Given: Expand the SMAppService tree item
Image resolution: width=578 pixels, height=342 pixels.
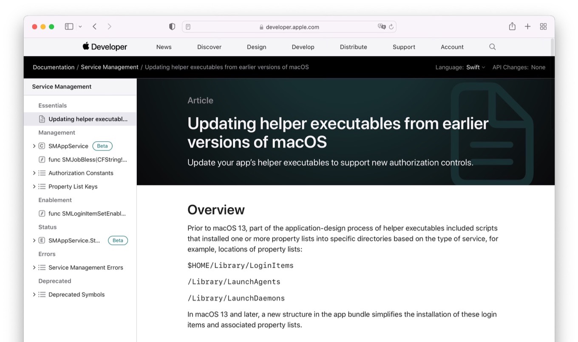Looking at the screenshot, I should tap(34, 146).
